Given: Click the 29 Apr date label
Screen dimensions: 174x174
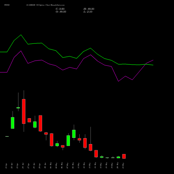Looking at the screenshot, I should tap(40, 166).
